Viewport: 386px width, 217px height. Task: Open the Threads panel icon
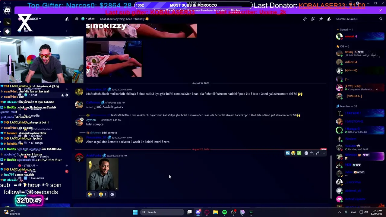pos(305,19)
